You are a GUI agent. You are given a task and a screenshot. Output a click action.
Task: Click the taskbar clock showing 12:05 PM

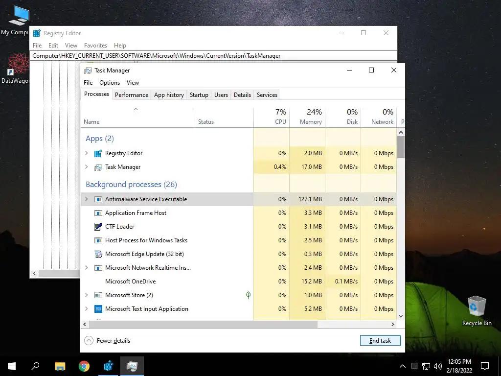[x=459, y=366]
